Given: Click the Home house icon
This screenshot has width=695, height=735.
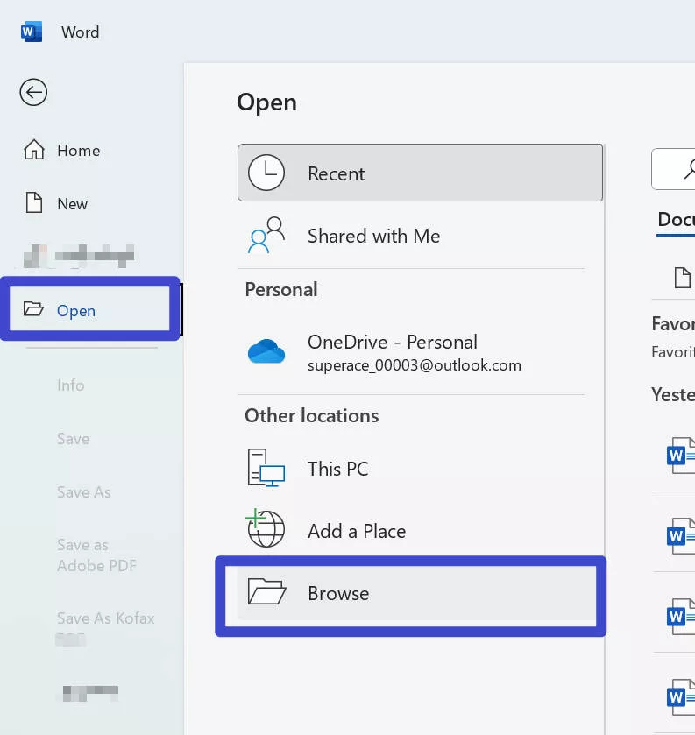Looking at the screenshot, I should [34, 150].
